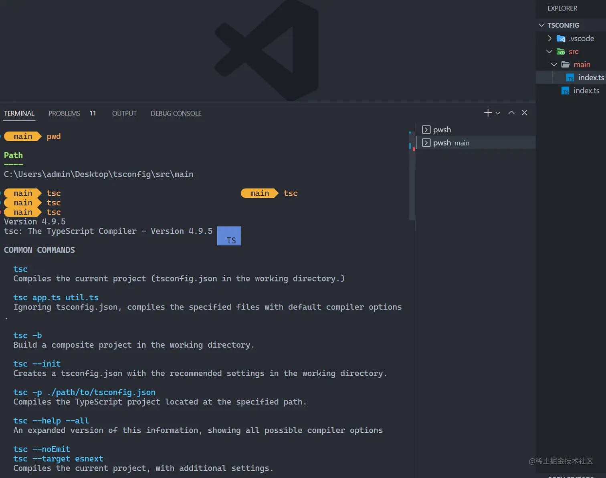Click the path C:\Users\admin\Desktop\tsconfig\src\main
This screenshot has width=606, height=478.
[99, 174]
